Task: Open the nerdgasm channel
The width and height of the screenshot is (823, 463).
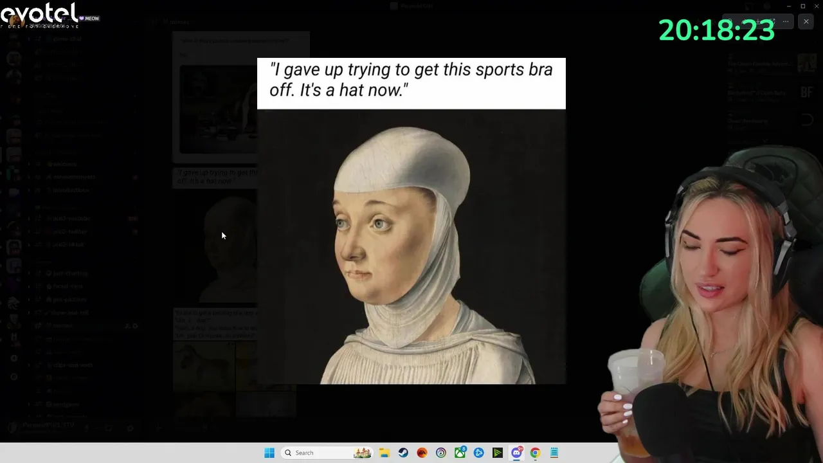Action: pos(66,404)
